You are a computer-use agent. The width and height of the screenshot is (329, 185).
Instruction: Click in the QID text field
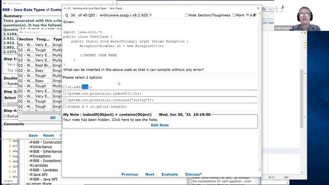124,15
